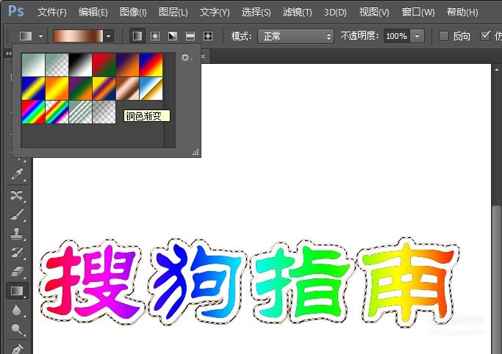Pick the transparent stripes gradient swatch
The width and height of the screenshot is (502, 354).
[x=80, y=112]
